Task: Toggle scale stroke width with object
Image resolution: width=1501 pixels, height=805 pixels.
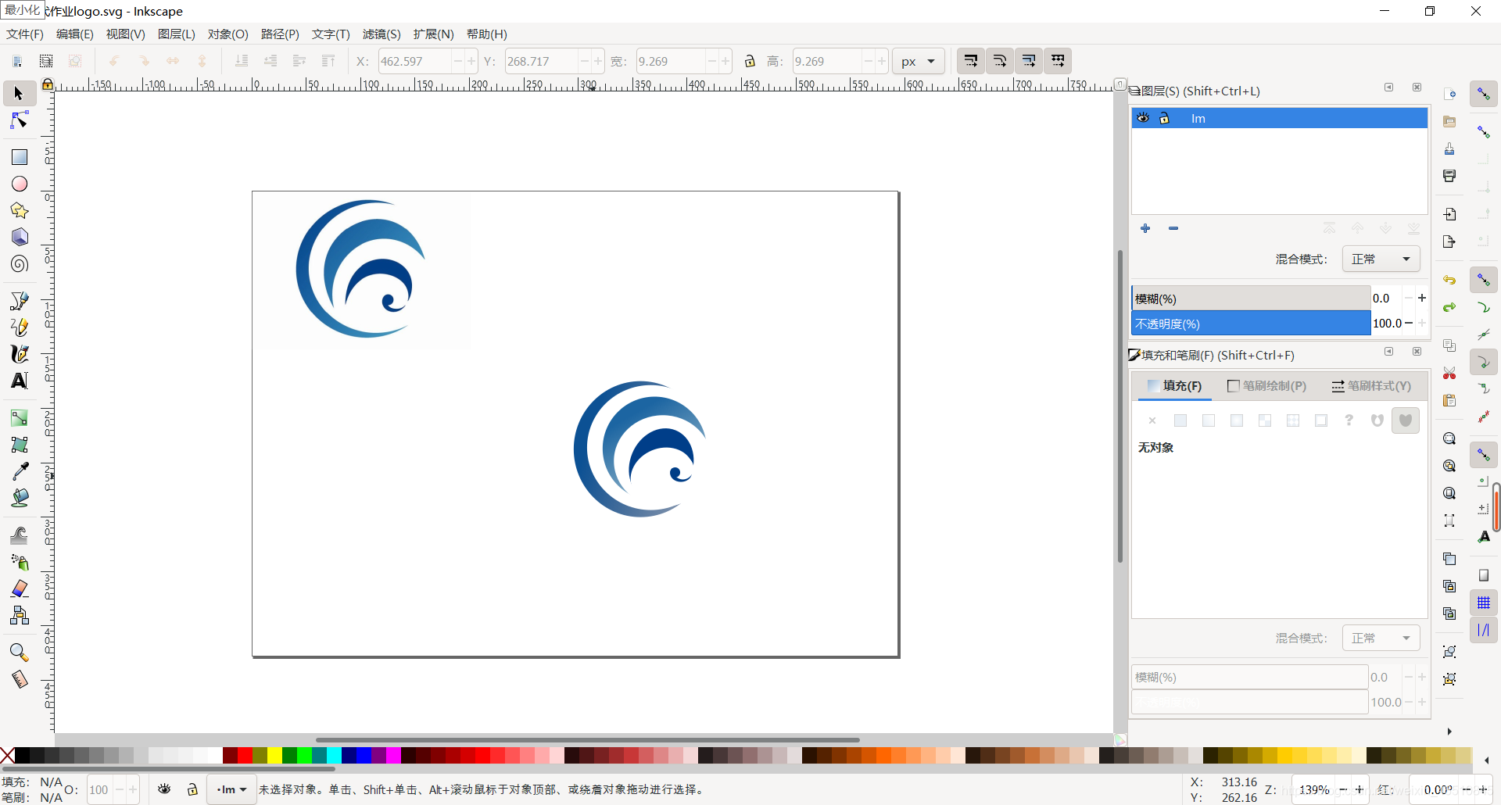Action: tap(971, 61)
